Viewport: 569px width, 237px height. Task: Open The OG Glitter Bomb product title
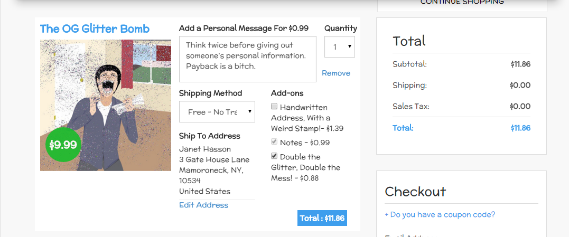[x=95, y=29]
